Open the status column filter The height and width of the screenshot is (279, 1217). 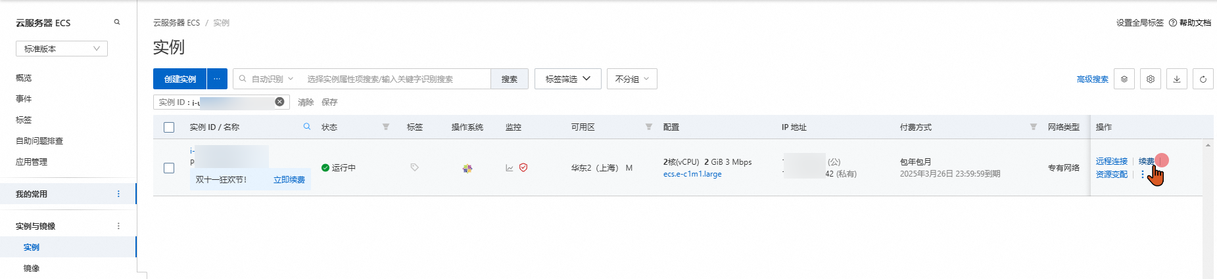tap(386, 127)
